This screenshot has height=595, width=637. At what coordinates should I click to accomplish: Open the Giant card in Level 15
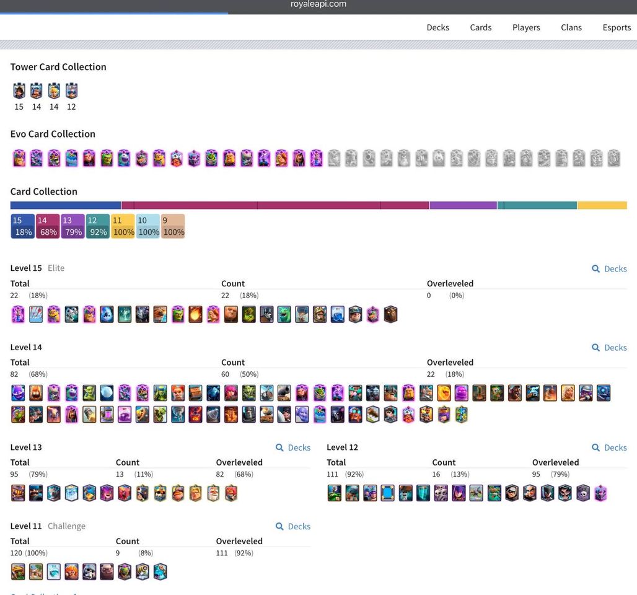pos(231,315)
